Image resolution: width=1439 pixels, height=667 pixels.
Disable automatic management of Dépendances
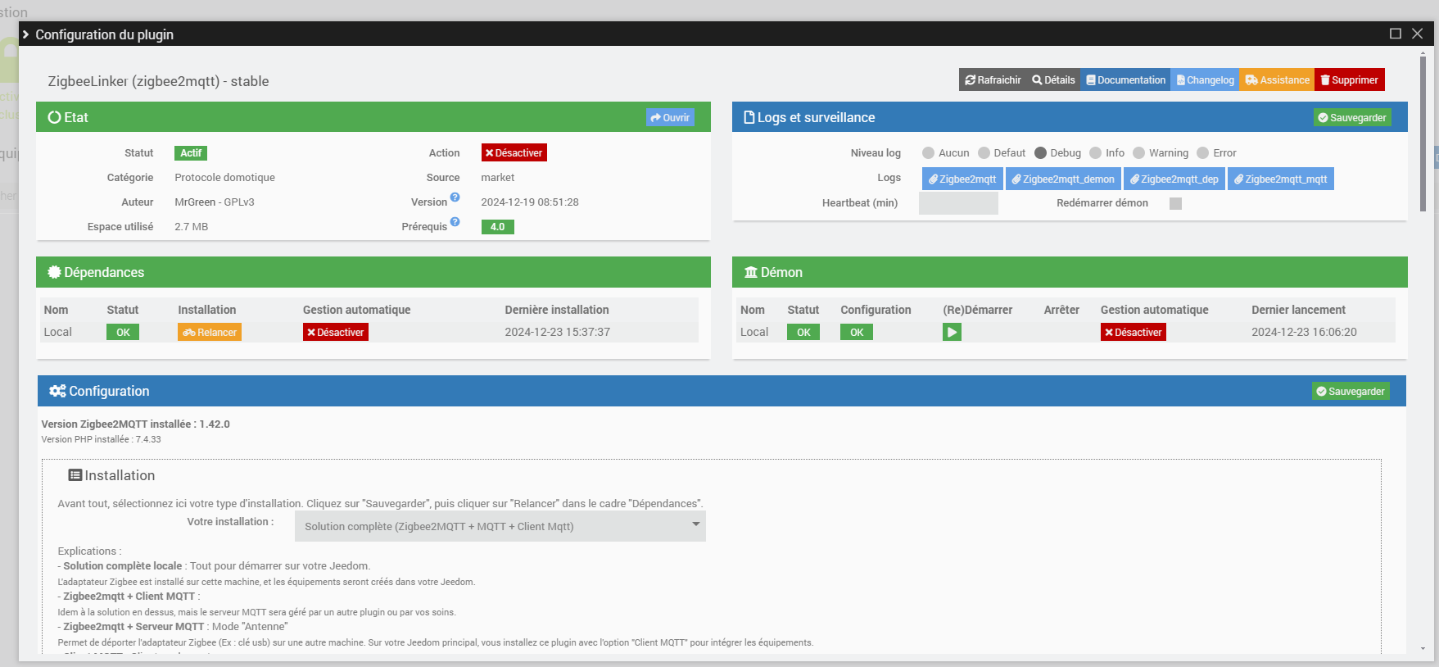point(336,332)
